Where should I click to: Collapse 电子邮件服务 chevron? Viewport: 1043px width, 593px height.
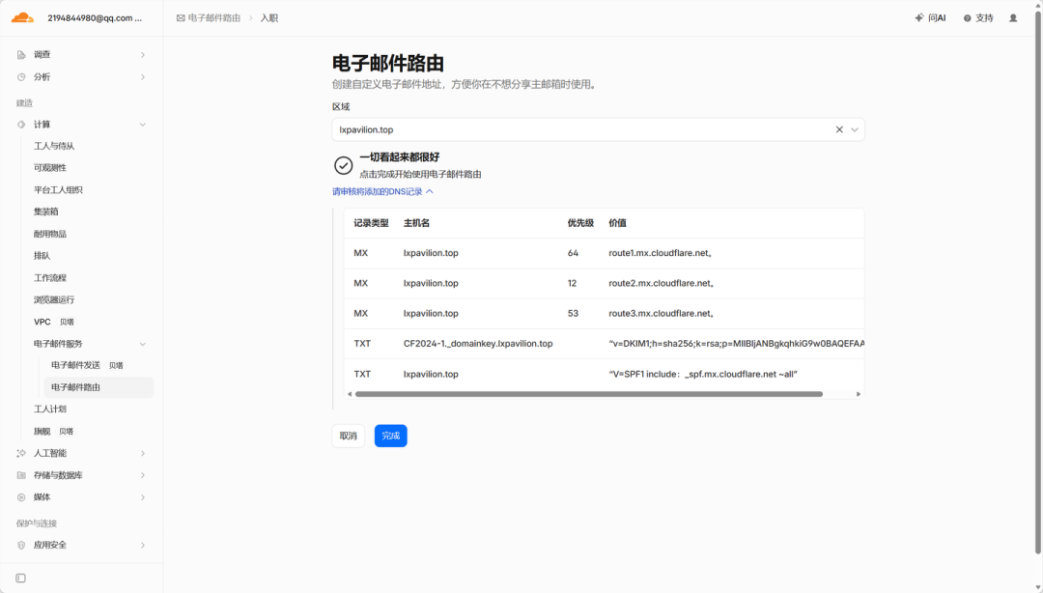[143, 344]
